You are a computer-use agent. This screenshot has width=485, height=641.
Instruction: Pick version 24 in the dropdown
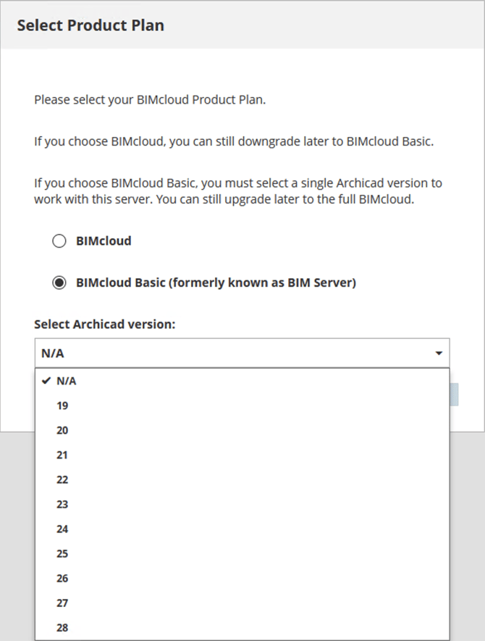click(x=62, y=529)
